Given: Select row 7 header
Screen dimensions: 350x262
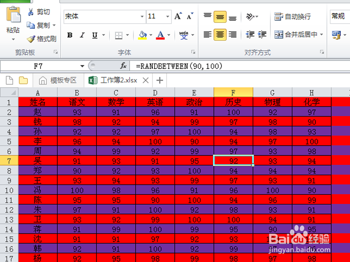Looking at the screenshot, I should click(9, 161).
